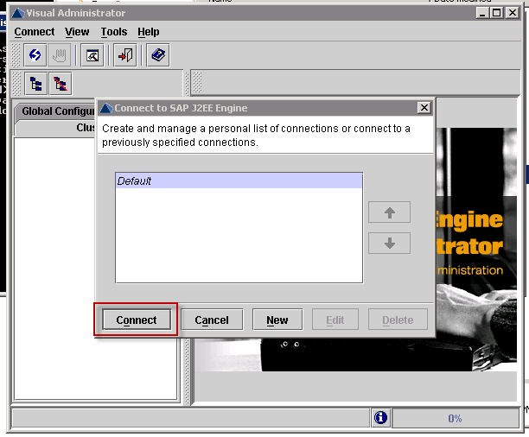
Task: Open the Tools menu
Action: [x=114, y=32]
